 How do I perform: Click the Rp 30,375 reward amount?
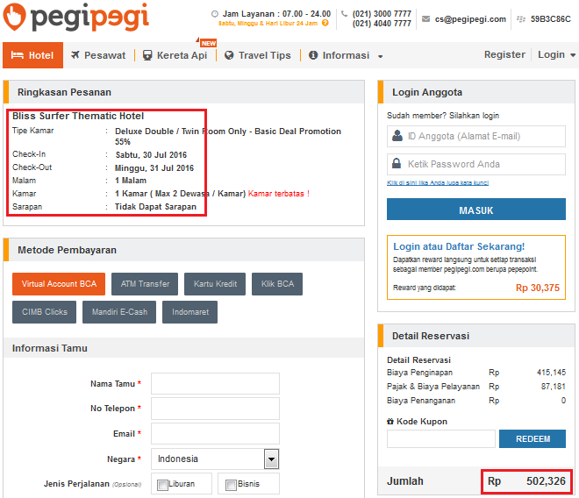pyautogui.click(x=538, y=288)
